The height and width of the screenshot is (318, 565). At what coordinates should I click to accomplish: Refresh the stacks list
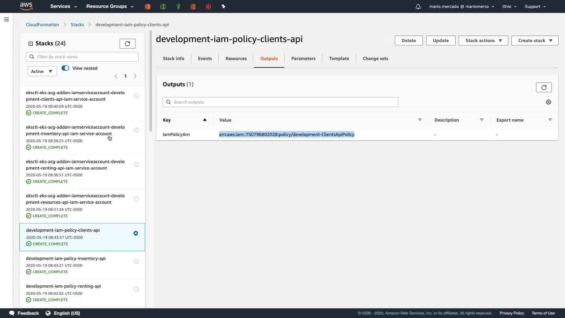coord(127,44)
